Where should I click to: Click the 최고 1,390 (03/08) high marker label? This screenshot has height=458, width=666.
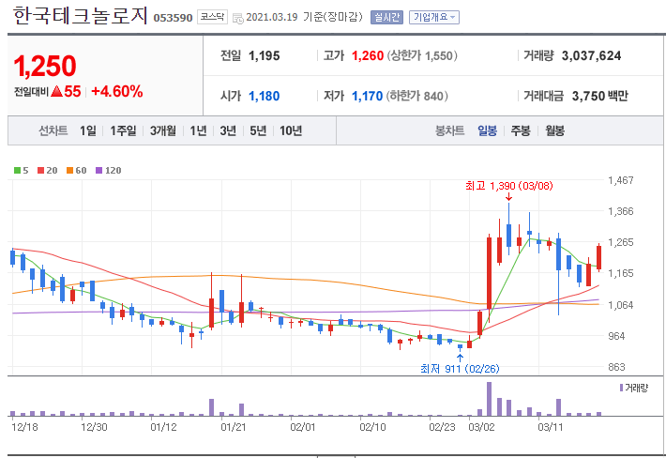point(508,186)
